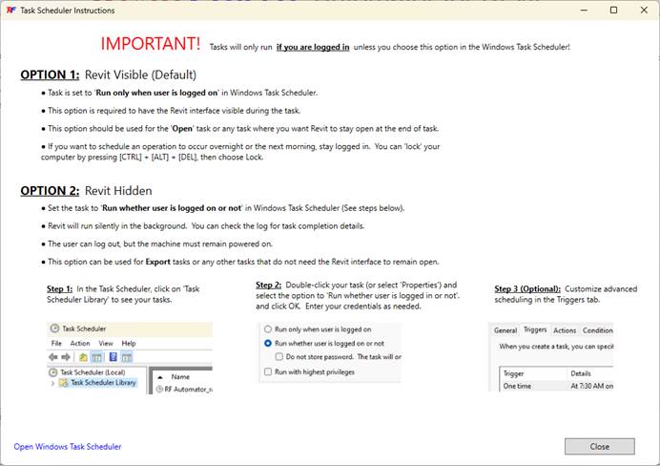Image resolution: width=660 pixels, height=466 pixels.
Task: Enable 'Run with highest privileges' checkbox
Action: (x=267, y=371)
